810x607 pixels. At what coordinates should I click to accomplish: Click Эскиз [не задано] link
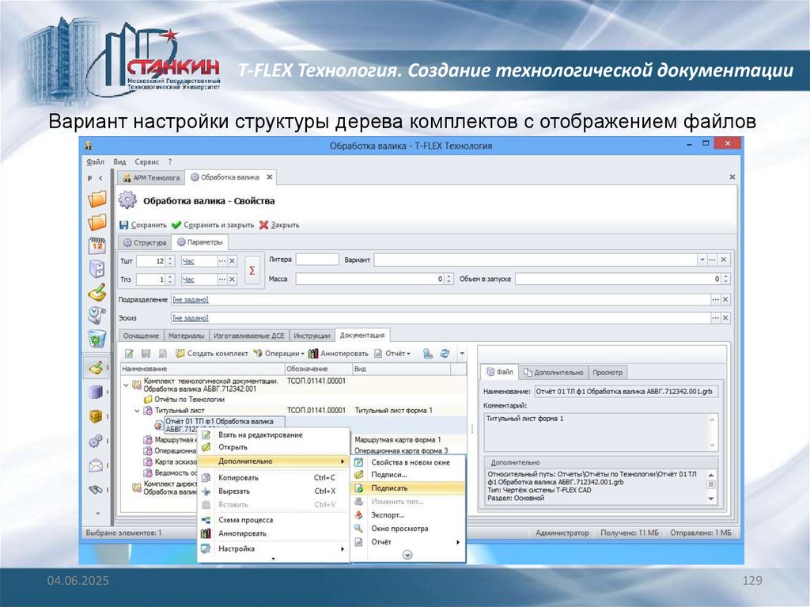[190, 318]
